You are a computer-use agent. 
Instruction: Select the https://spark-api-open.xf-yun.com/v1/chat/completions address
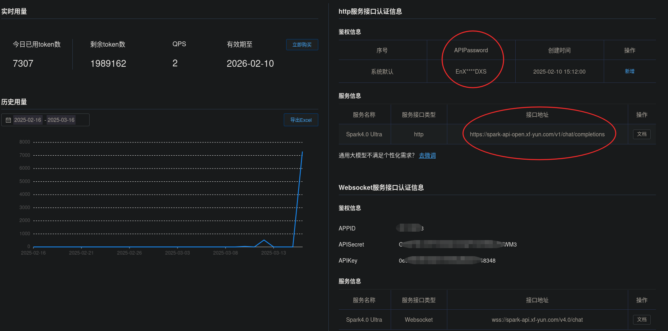coord(537,134)
